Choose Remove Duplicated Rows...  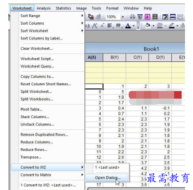tap(44, 135)
